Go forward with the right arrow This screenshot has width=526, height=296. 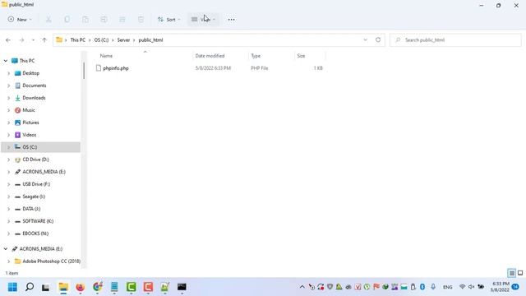(x=21, y=40)
